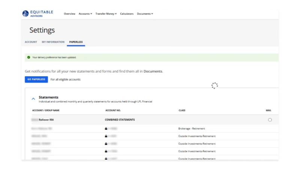
Task: Select the Paperless tab
Action: point(76,42)
